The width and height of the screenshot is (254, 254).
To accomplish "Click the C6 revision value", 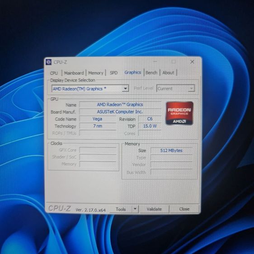I will pyautogui.click(x=150, y=119).
